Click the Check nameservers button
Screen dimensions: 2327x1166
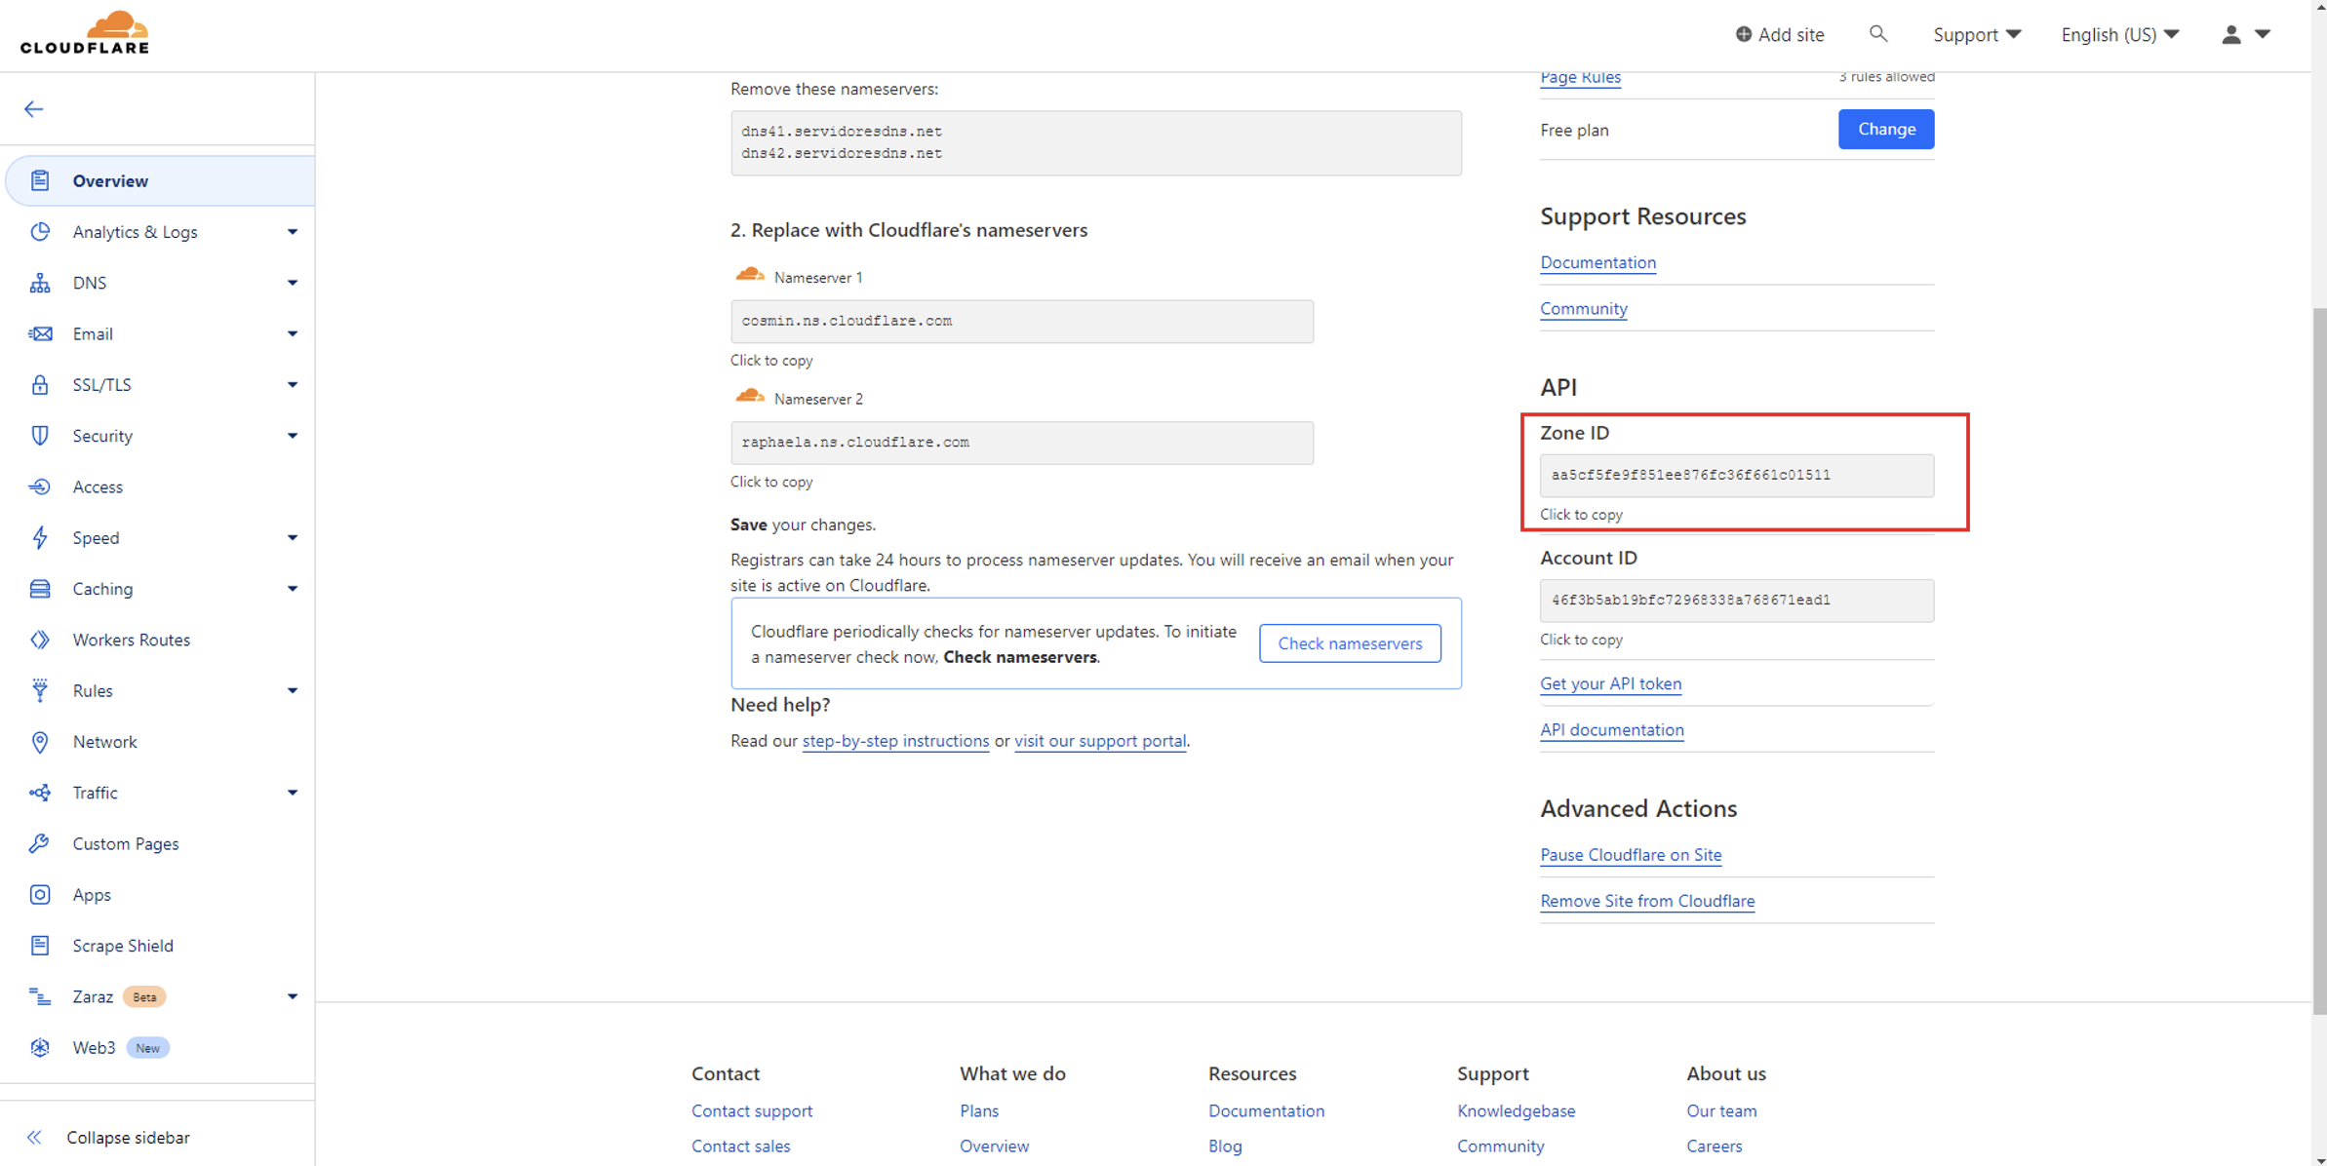click(1350, 643)
